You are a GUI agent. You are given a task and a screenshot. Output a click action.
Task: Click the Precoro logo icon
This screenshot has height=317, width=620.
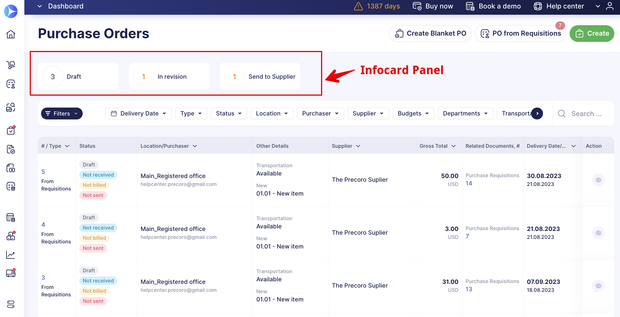(x=11, y=11)
